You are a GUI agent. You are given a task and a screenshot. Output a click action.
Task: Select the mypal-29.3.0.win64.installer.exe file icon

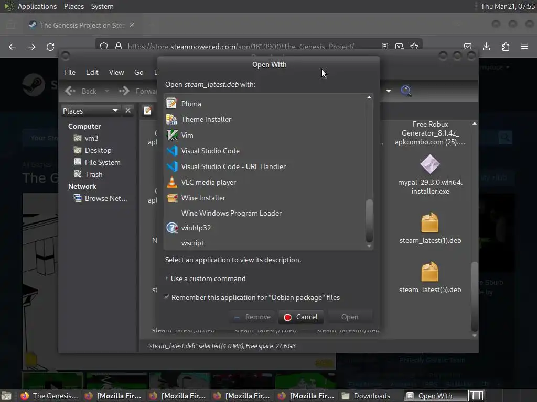pyautogui.click(x=430, y=164)
